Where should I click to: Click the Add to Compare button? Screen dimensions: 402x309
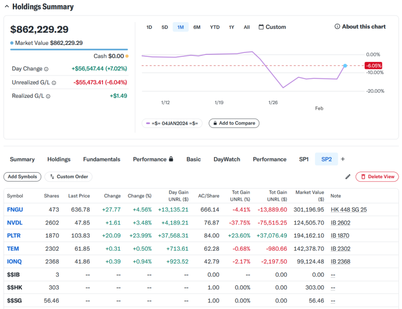(x=234, y=123)
